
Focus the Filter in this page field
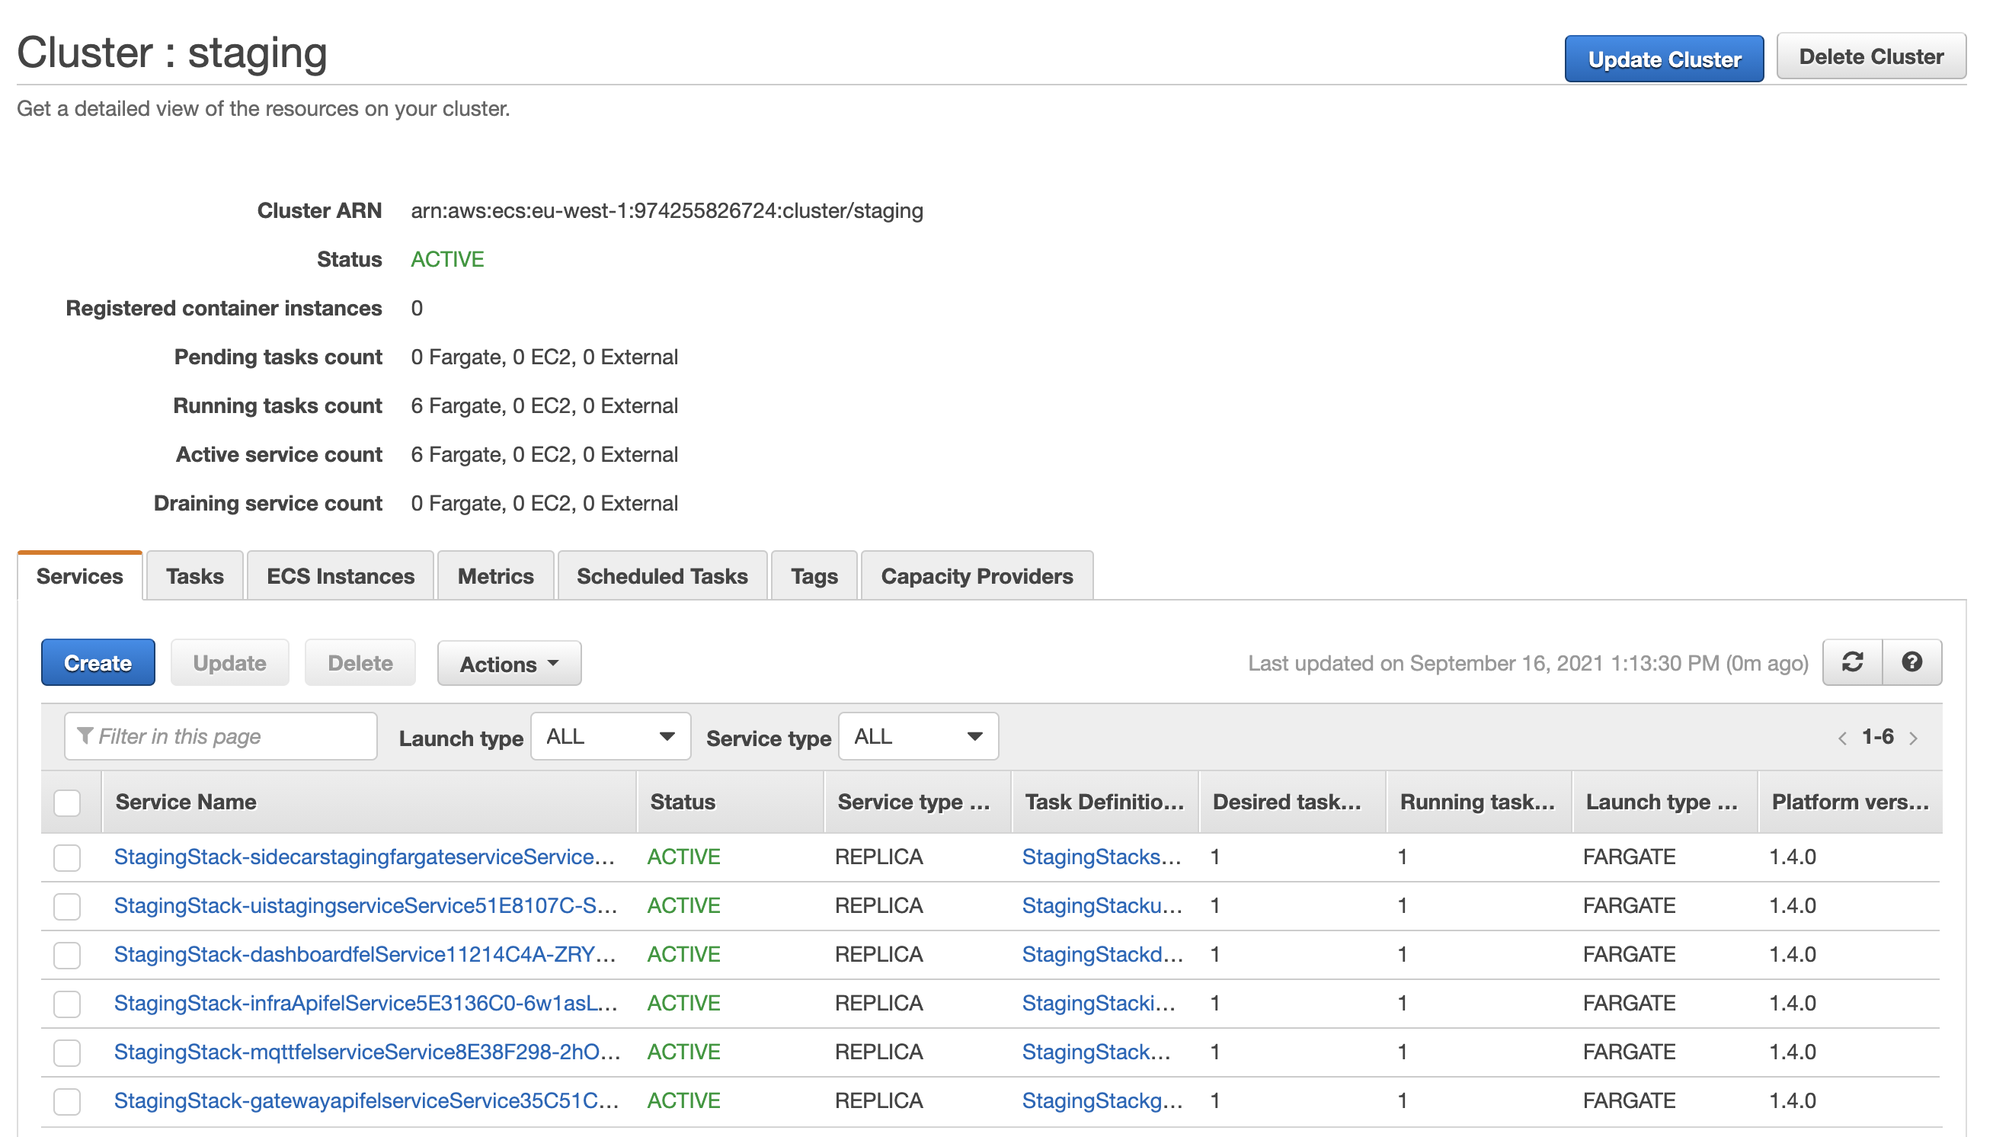point(221,736)
